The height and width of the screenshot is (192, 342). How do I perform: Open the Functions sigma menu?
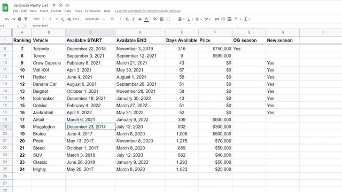point(247,19)
